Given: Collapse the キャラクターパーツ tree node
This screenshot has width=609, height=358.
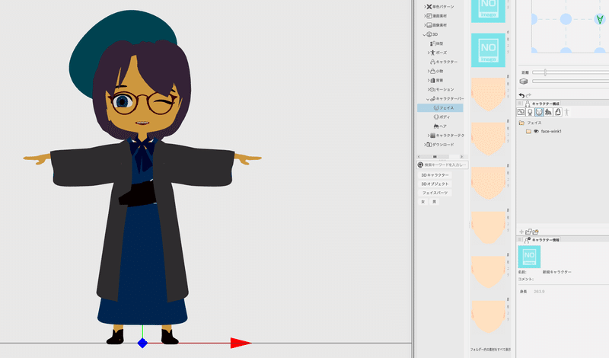Looking at the screenshot, I should [428, 99].
